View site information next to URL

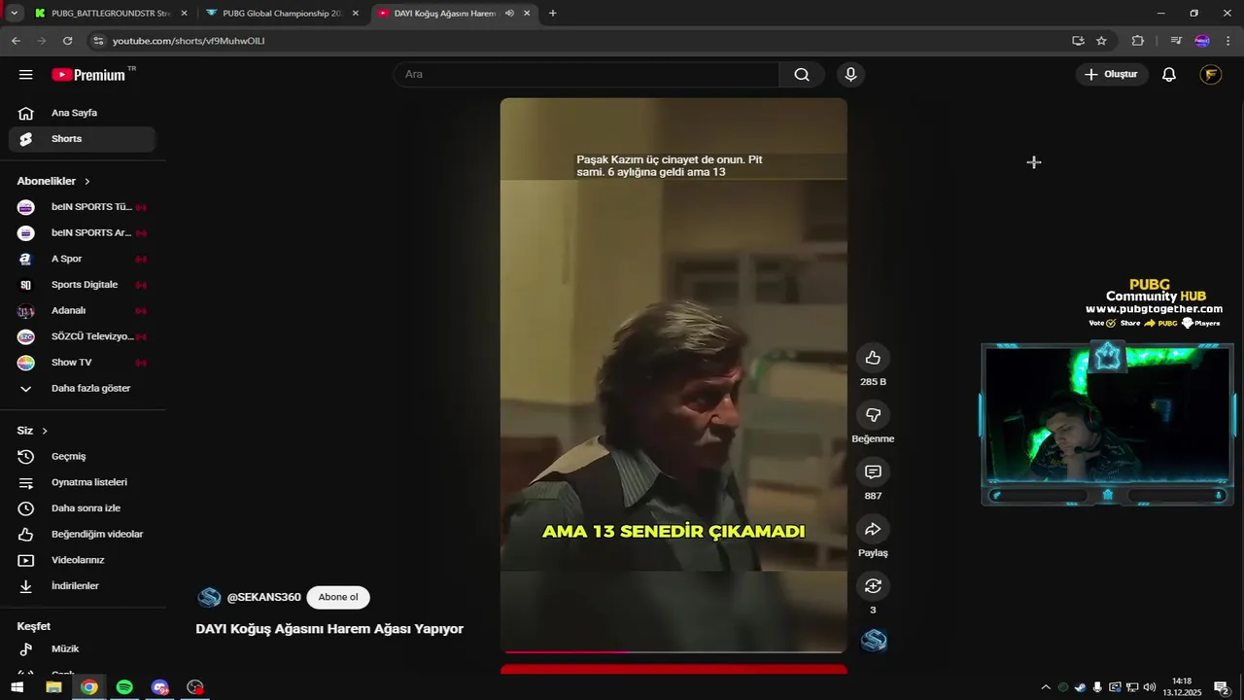(x=97, y=41)
